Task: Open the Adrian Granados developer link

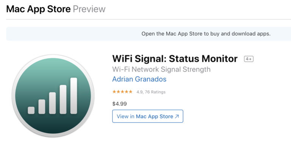Action: click(139, 79)
